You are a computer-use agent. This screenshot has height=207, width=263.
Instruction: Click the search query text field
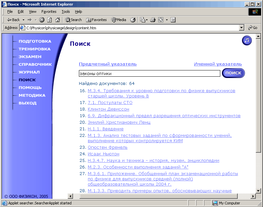click(150, 73)
